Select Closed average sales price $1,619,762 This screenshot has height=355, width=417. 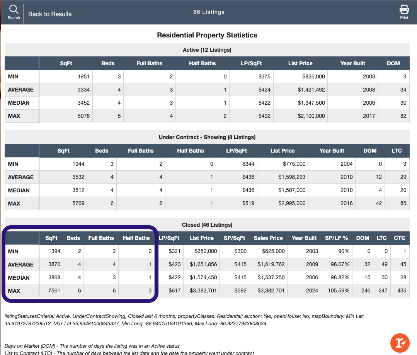271,264
